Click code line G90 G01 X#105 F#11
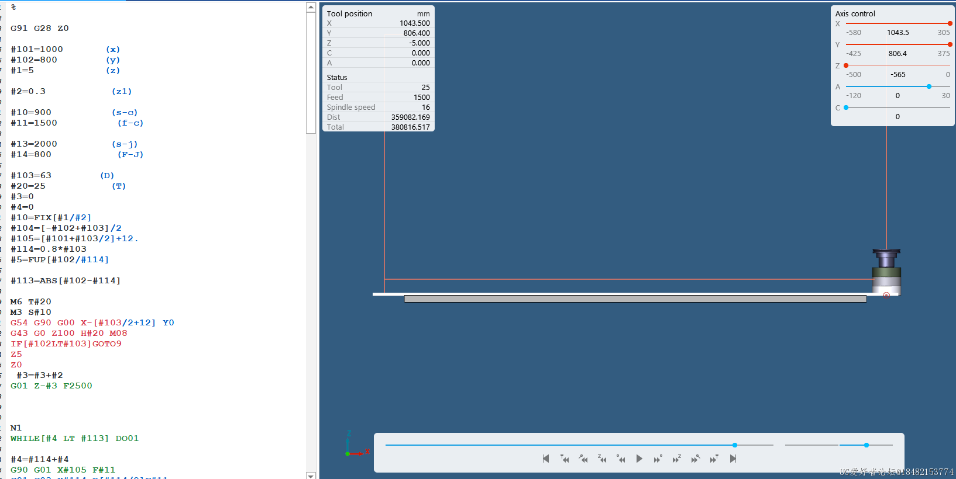The height and width of the screenshot is (479, 956). [63, 470]
